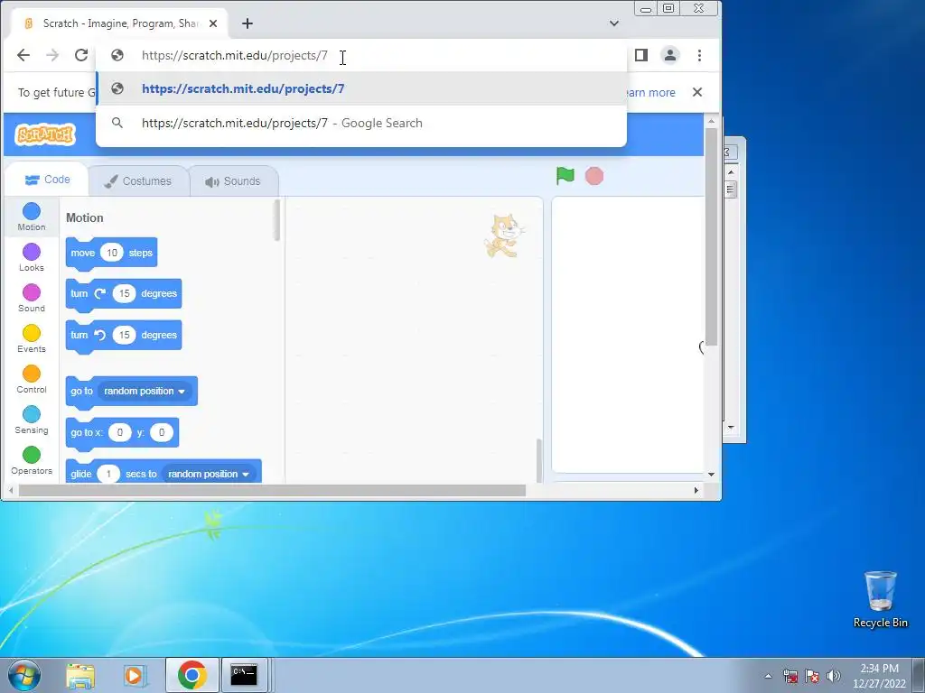Open the glide random position dropdown
This screenshot has height=693, width=925.
tap(208, 474)
